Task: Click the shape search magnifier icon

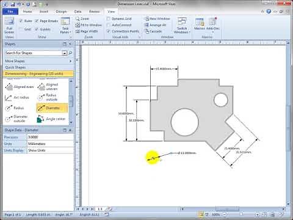Action: (x=70, y=53)
